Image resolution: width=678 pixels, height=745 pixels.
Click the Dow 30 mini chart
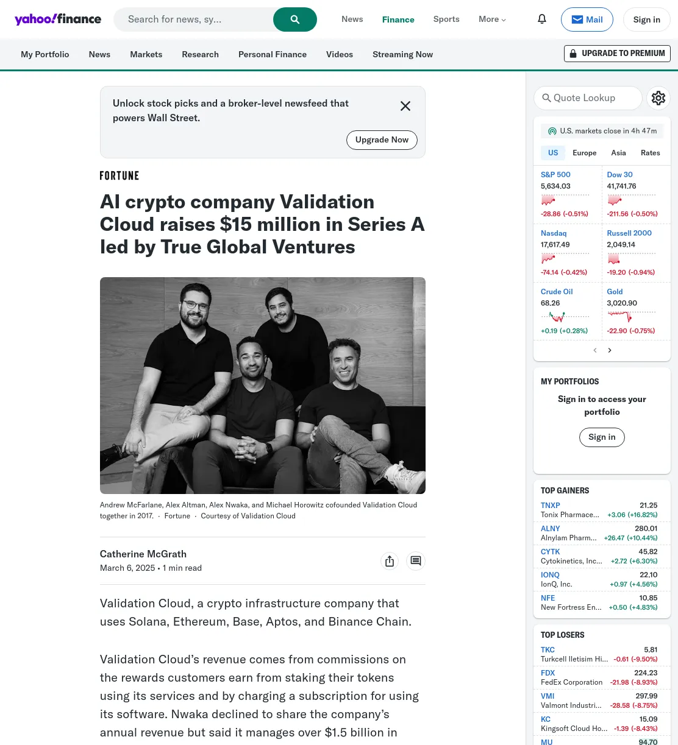tap(631, 200)
